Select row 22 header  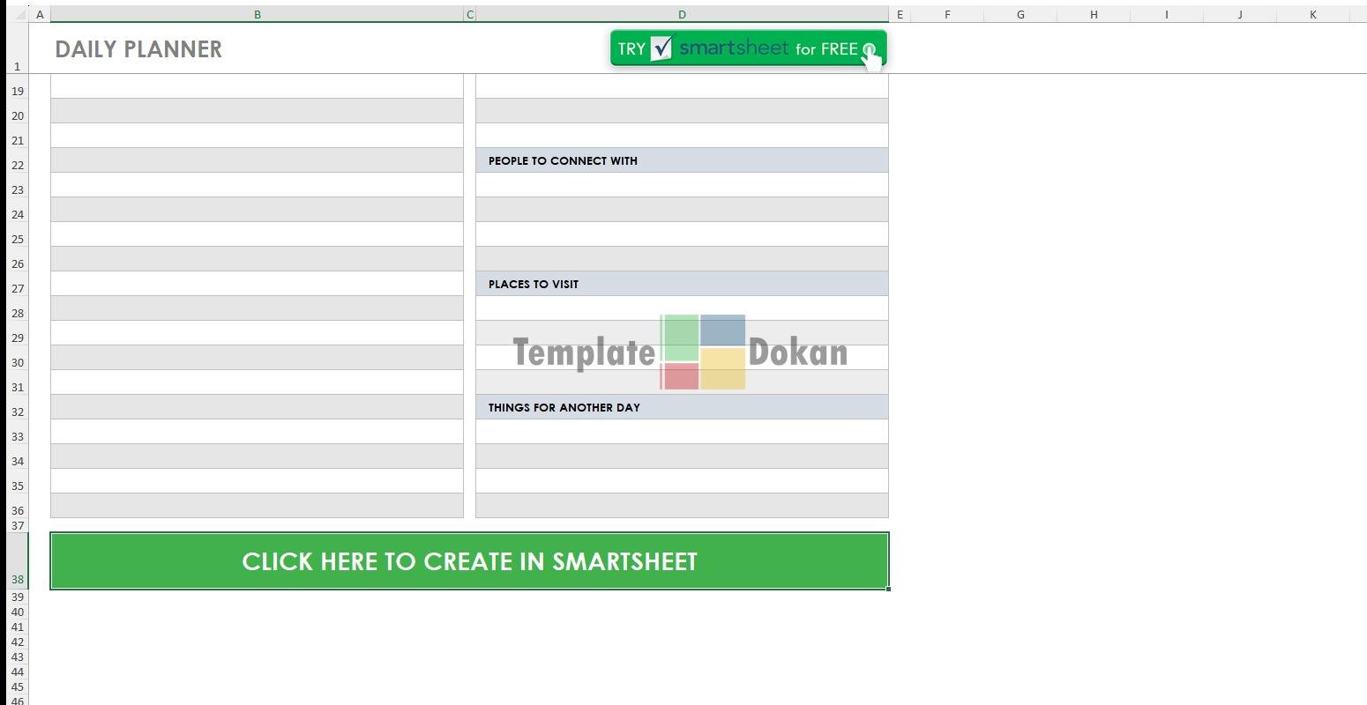click(x=17, y=165)
